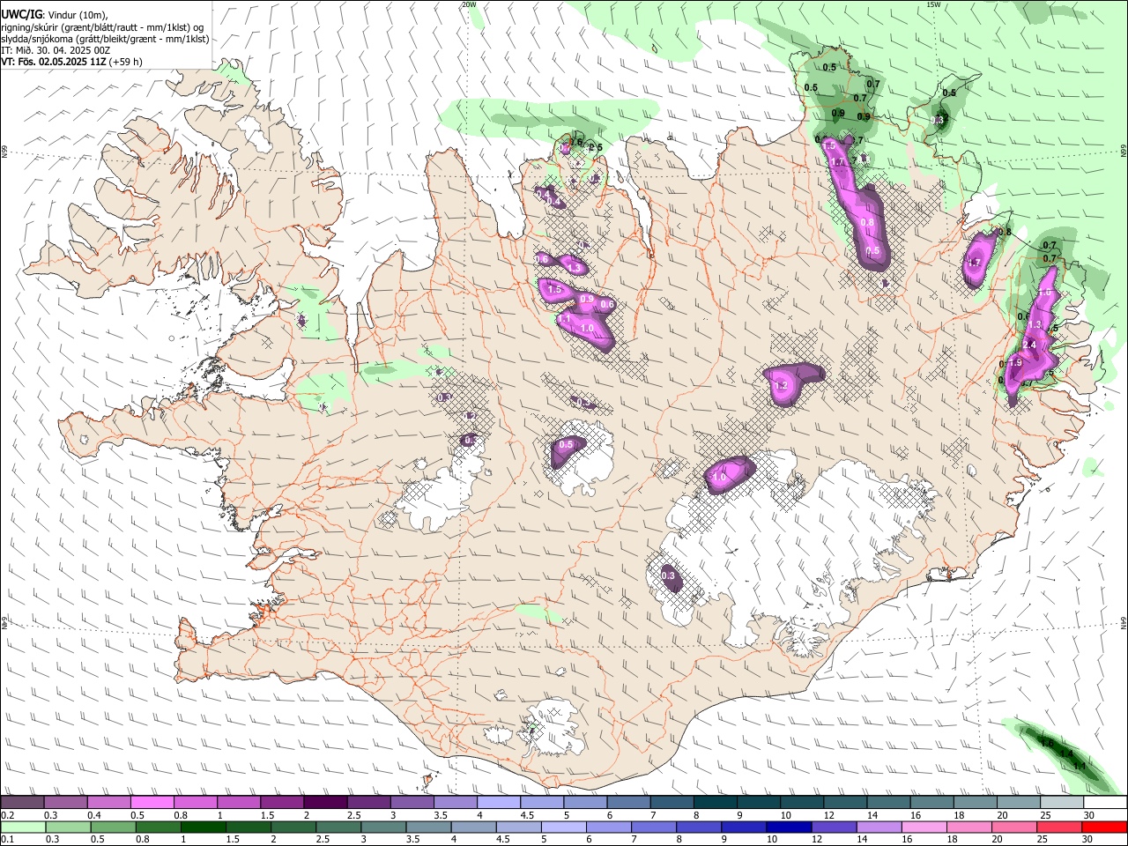1128x846 pixels.
Task: Click the 'slydda/snjókoma' legend description line
Action: pyautogui.click(x=105, y=39)
